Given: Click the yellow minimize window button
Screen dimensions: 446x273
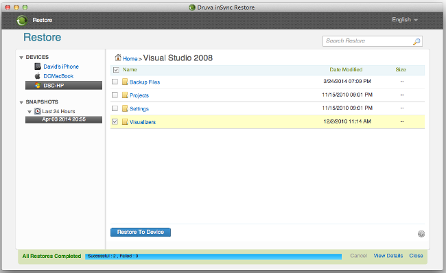Looking at the screenshot, I should pyautogui.click(x=16, y=7).
